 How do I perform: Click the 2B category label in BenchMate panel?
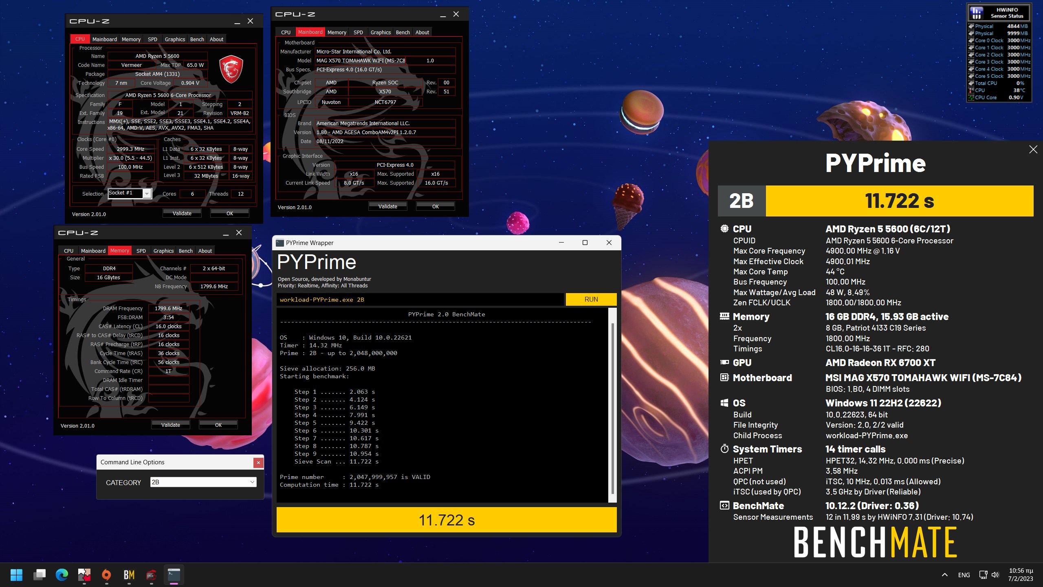pos(742,201)
